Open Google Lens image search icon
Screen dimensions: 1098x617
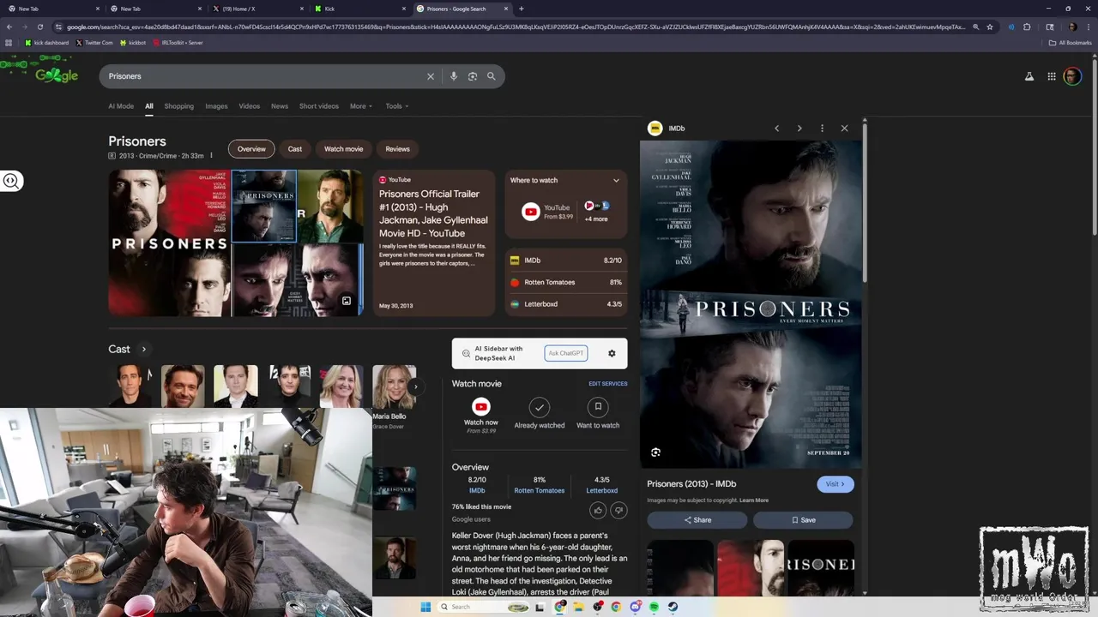(x=473, y=76)
